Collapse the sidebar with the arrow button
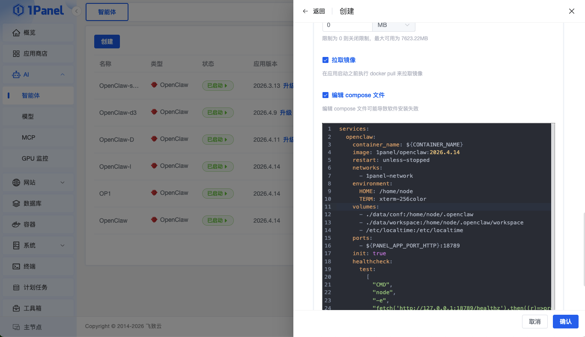Viewport: 585px width, 337px height. tap(76, 12)
